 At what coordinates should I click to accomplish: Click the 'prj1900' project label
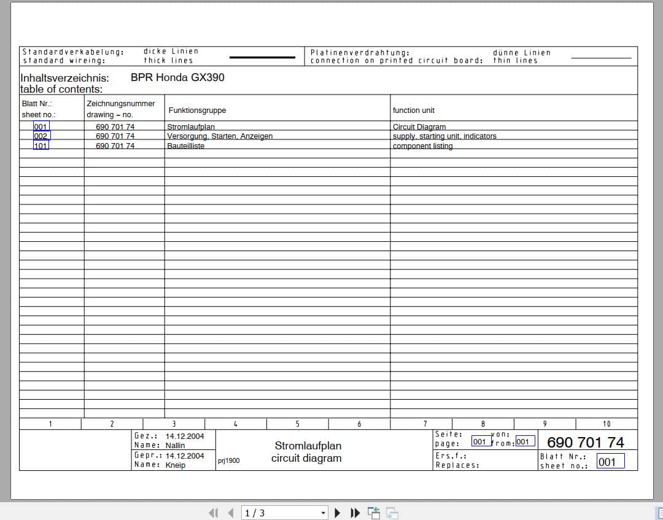(x=229, y=461)
